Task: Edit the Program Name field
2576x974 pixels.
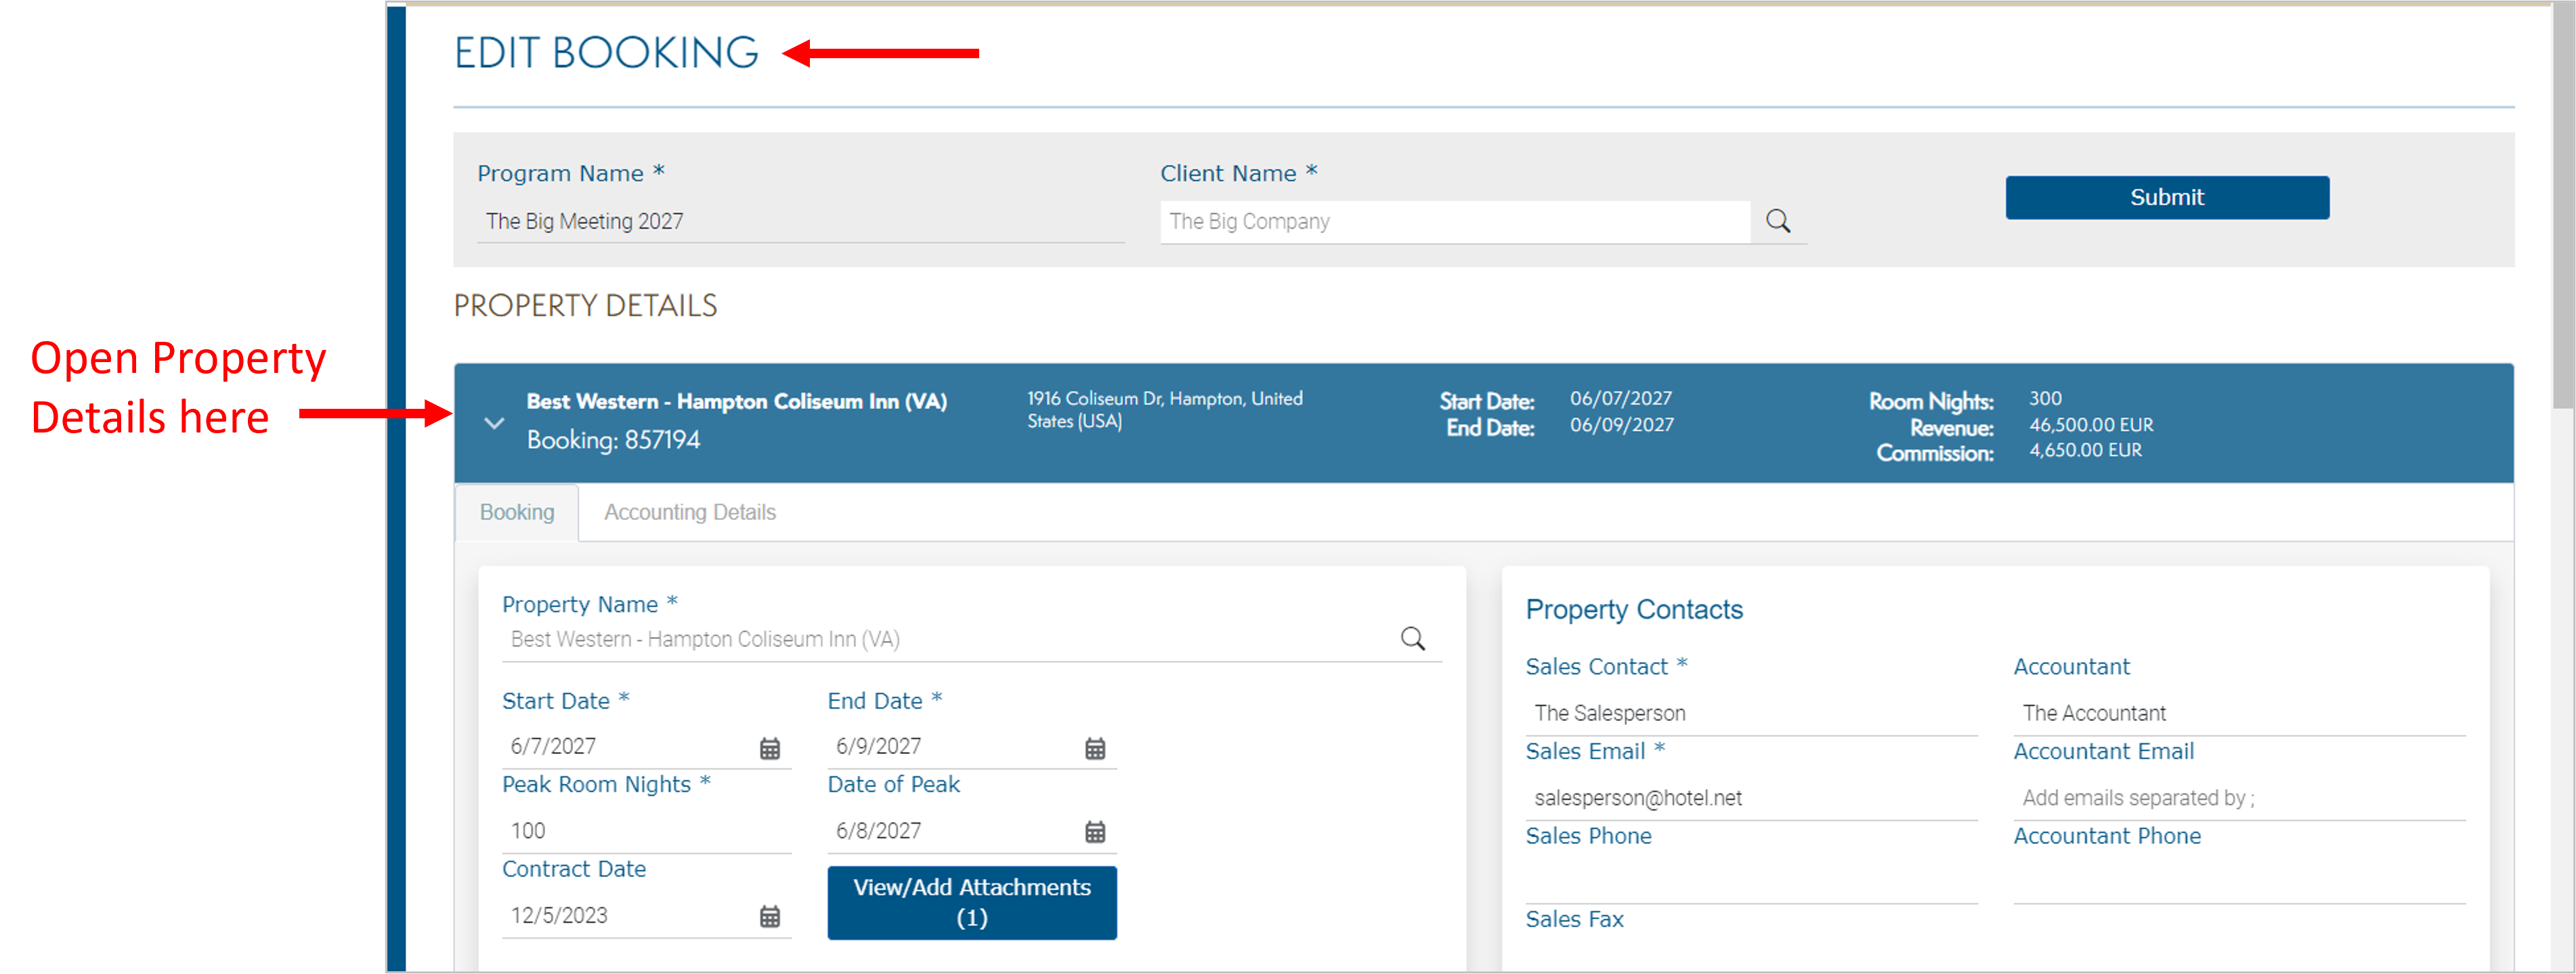Action: pos(700,221)
